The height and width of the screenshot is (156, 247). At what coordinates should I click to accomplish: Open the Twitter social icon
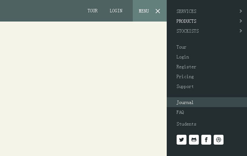pyautogui.click(x=181, y=140)
